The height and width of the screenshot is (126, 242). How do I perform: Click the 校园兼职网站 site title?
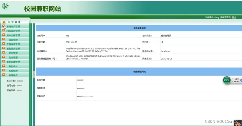pos(42,9)
